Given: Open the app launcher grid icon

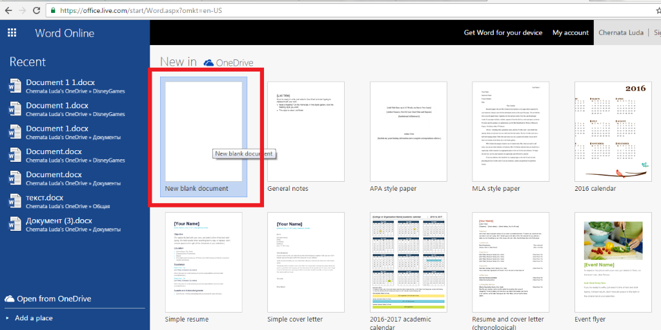Looking at the screenshot, I should (x=12, y=33).
